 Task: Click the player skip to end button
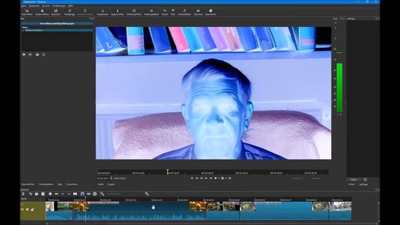211,178
